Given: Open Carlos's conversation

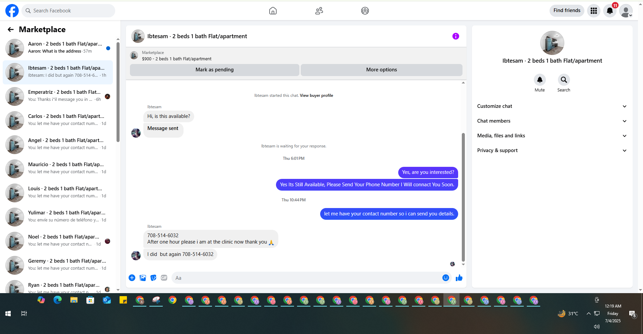Looking at the screenshot, I should pyautogui.click(x=58, y=121).
